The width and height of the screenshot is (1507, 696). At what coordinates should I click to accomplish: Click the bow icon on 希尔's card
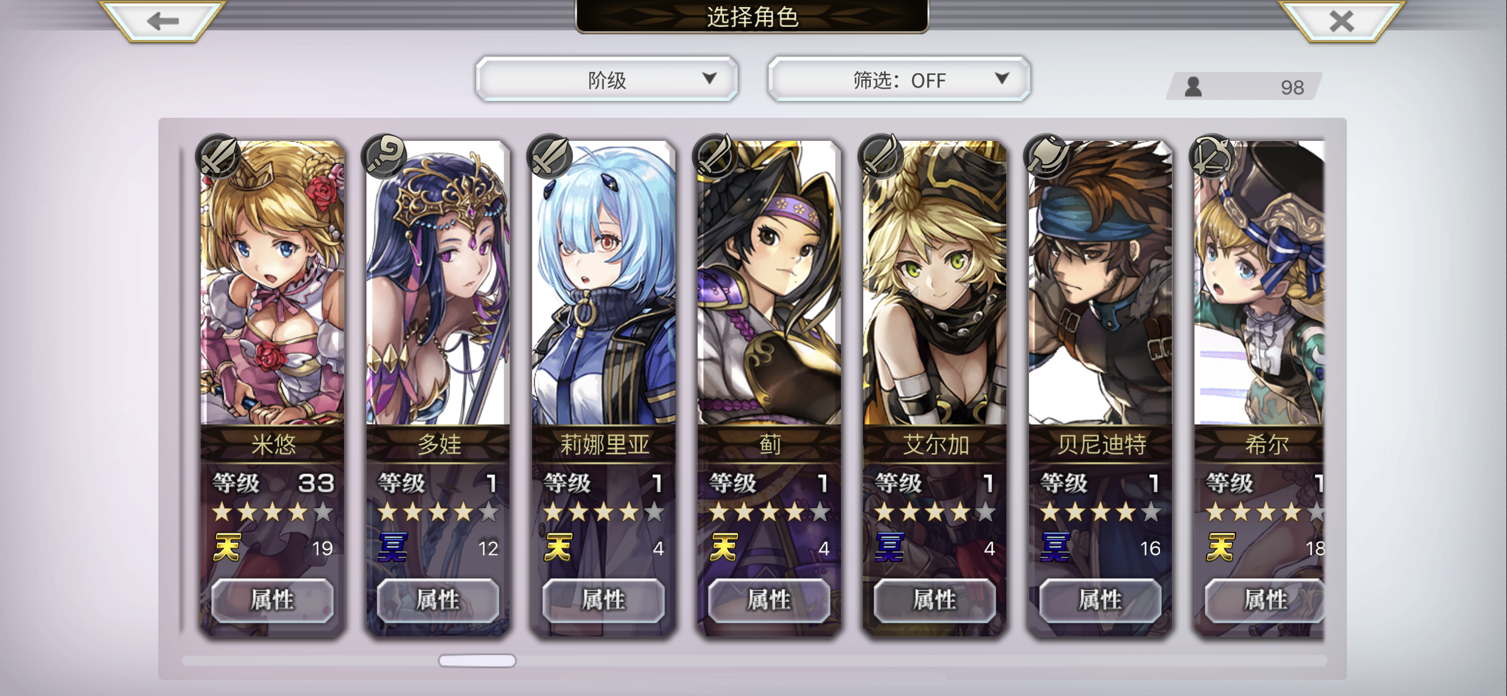point(1211,157)
